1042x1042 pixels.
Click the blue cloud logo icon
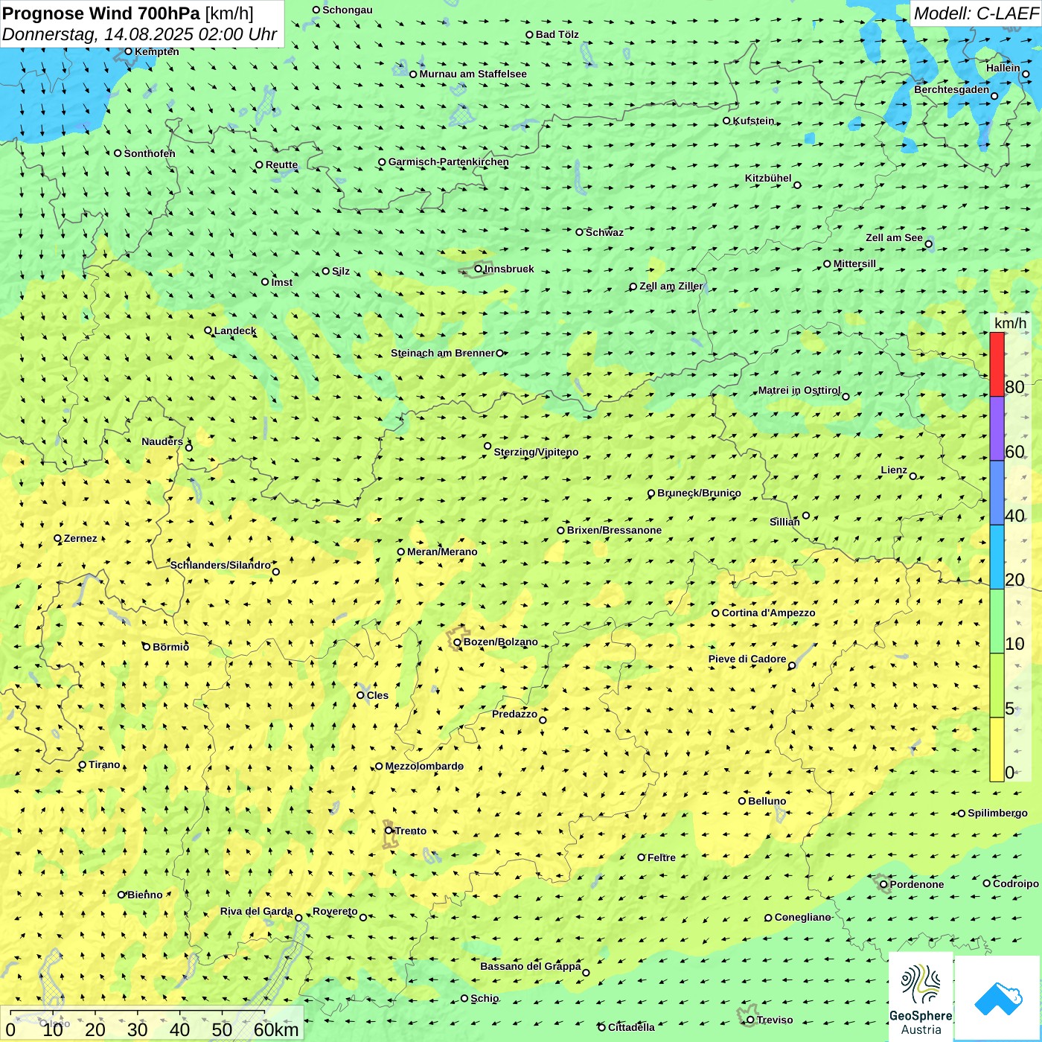click(998, 998)
